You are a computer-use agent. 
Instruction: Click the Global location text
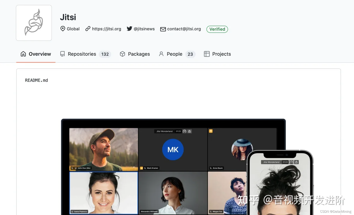point(73,29)
